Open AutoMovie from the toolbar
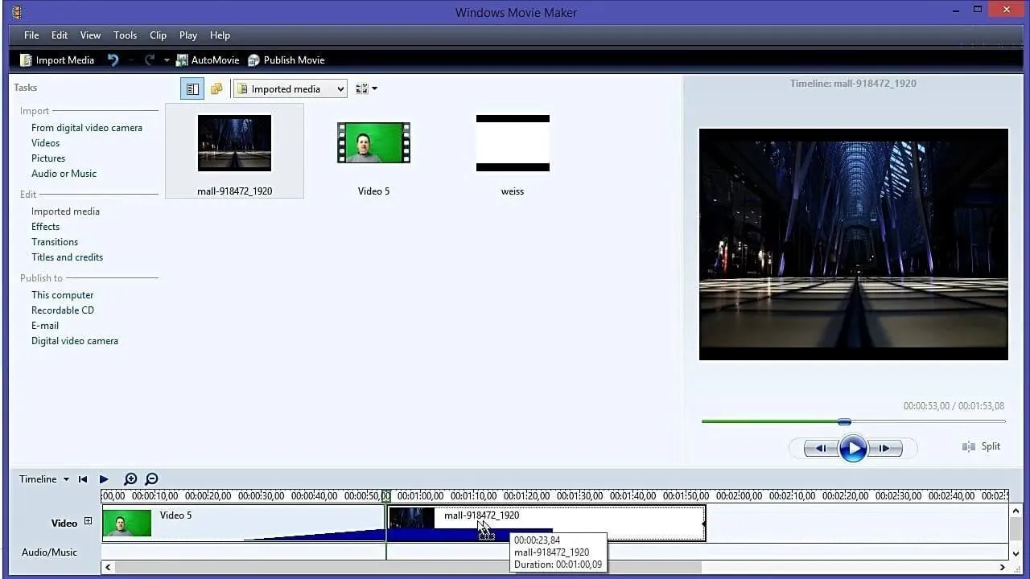The width and height of the screenshot is (1030, 579). click(183, 60)
